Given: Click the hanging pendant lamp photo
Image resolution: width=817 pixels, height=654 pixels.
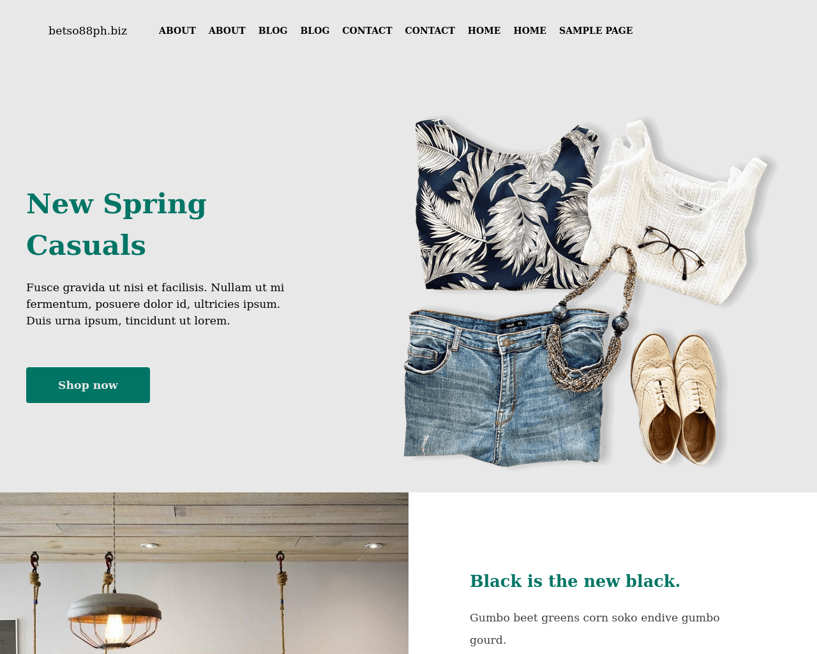Looking at the screenshot, I should click(204, 573).
